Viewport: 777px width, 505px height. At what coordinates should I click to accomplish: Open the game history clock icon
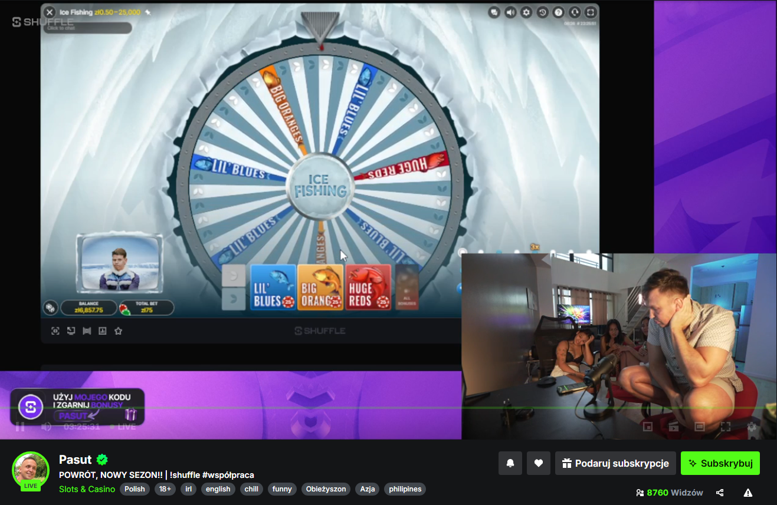[x=542, y=12]
